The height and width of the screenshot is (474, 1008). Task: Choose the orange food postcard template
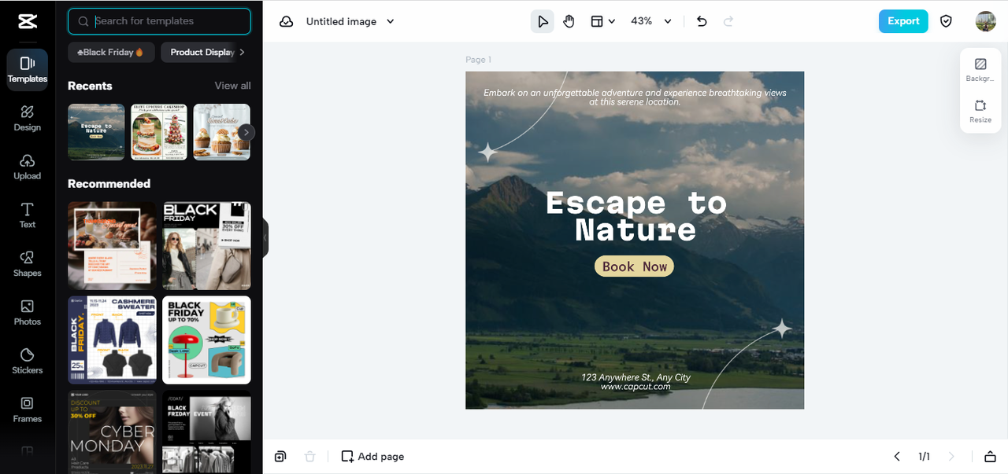[112, 245]
